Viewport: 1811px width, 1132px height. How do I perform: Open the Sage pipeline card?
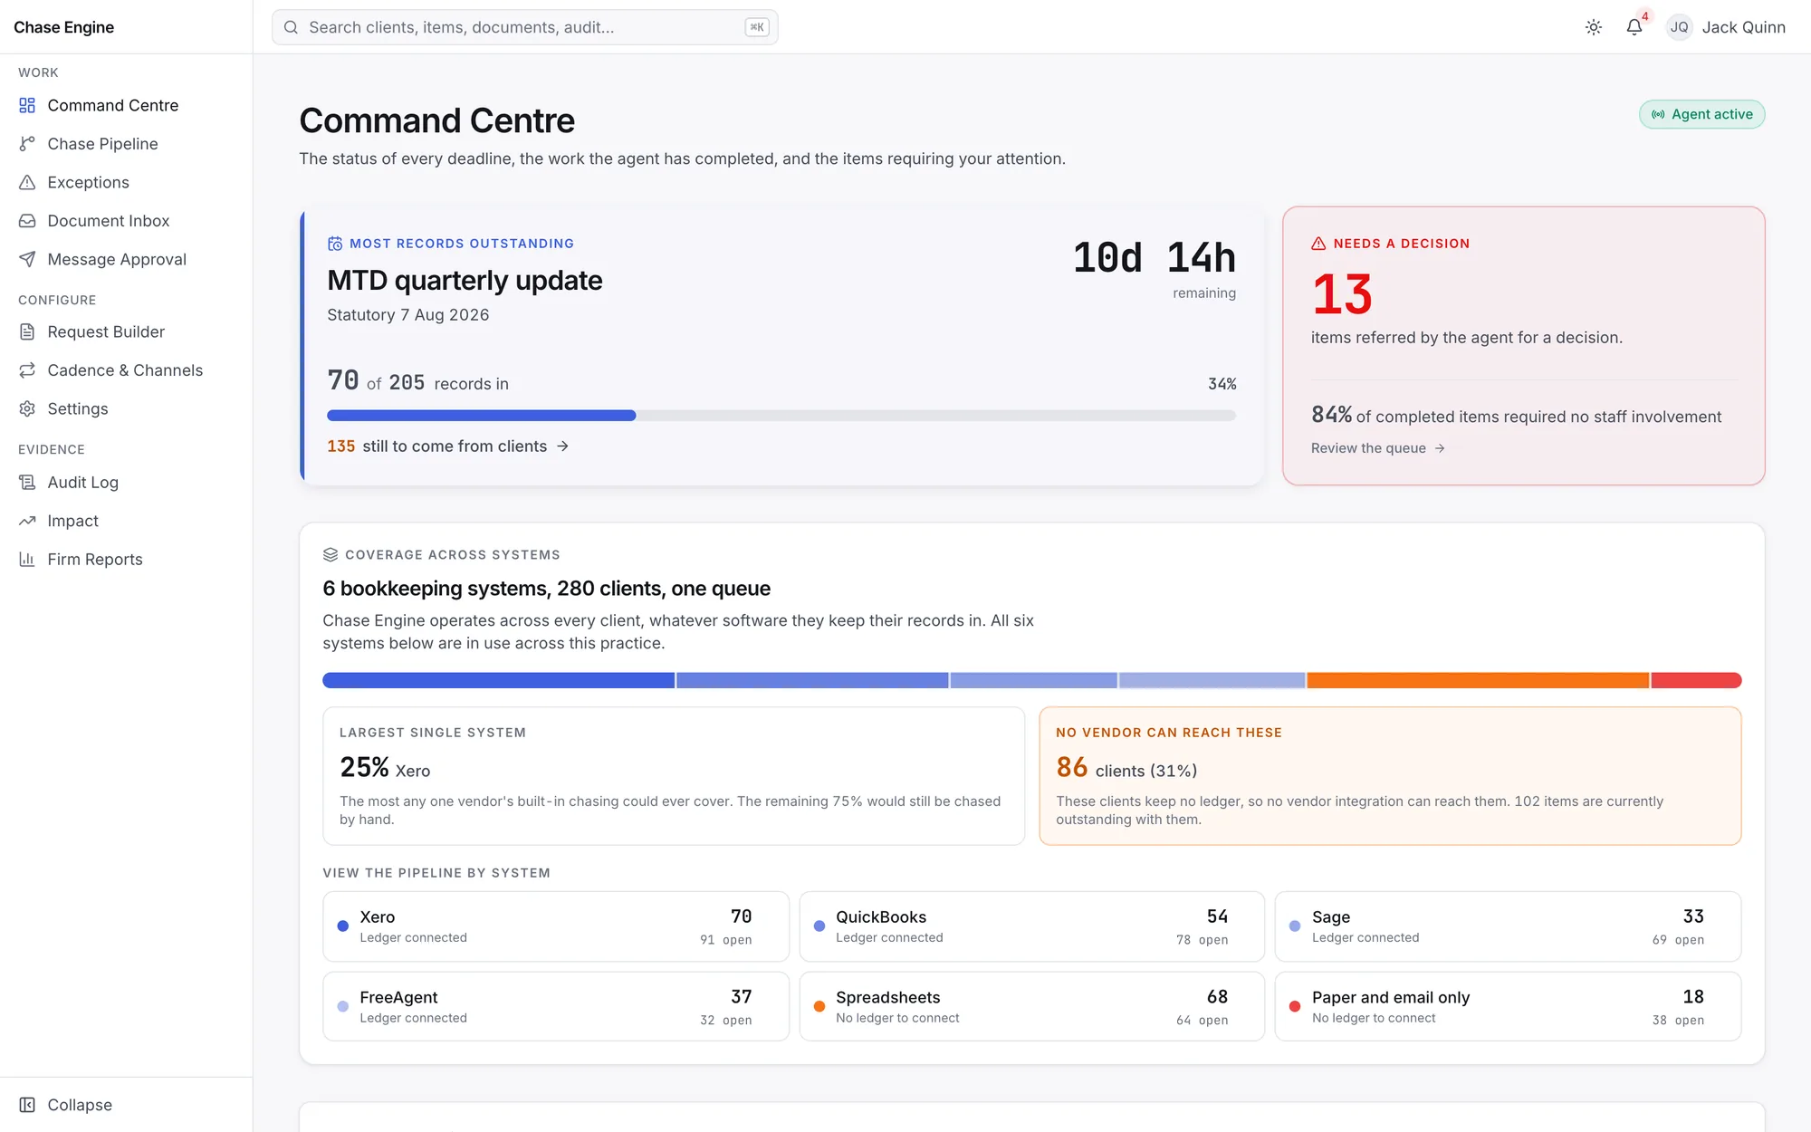click(1508, 926)
